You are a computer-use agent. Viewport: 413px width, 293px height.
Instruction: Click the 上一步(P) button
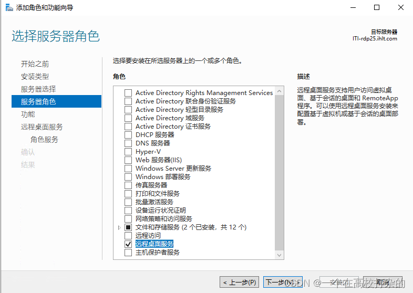pos(240,282)
